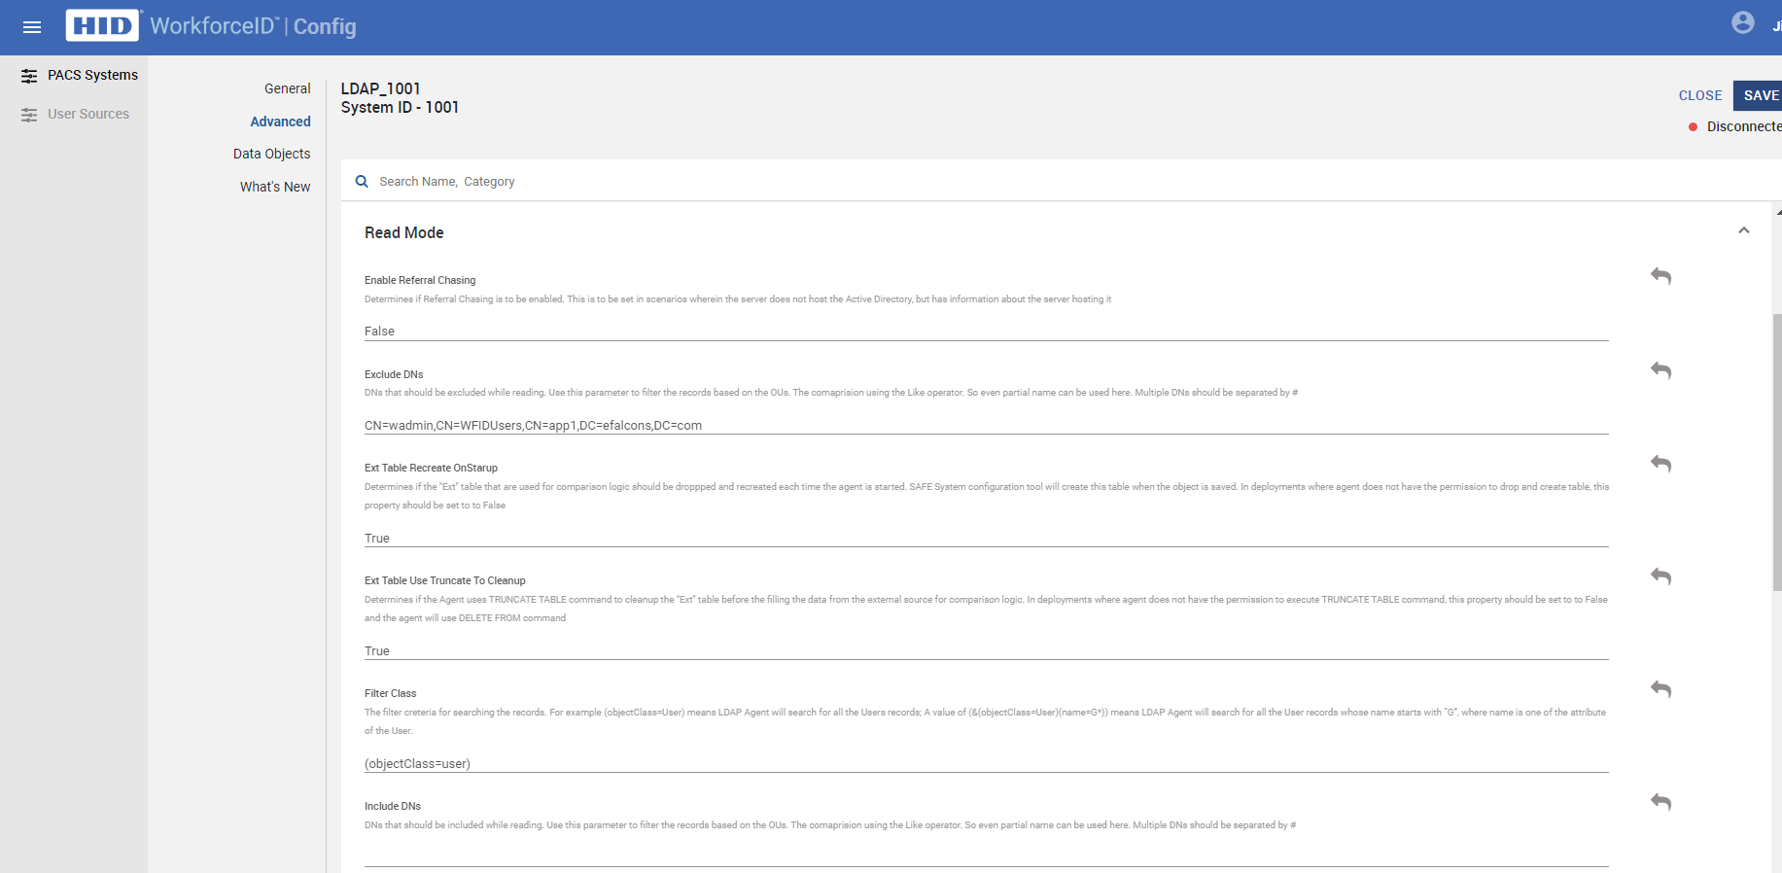Click the PACS Systems sliders icon
The height and width of the screenshot is (873, 1782).
[x=30, y=76]
